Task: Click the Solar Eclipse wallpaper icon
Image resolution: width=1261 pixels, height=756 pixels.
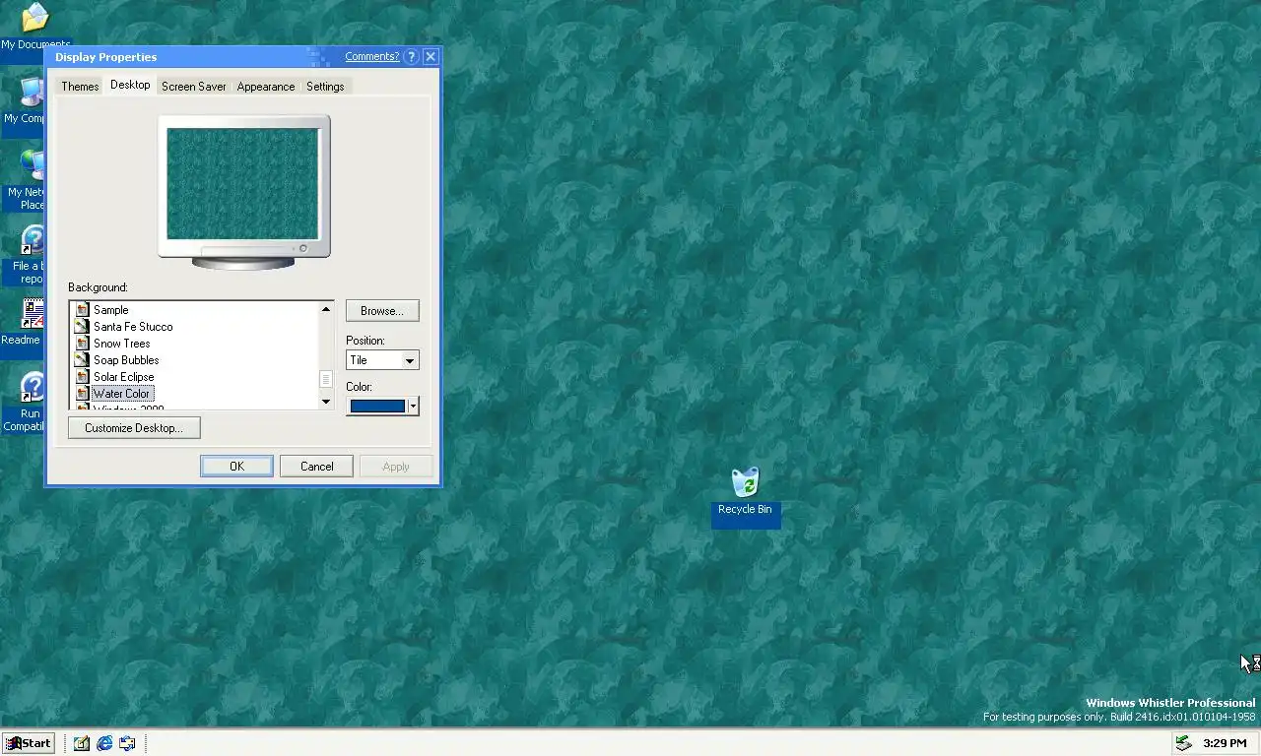Action: pyautogui.click(x=83, y=377)
